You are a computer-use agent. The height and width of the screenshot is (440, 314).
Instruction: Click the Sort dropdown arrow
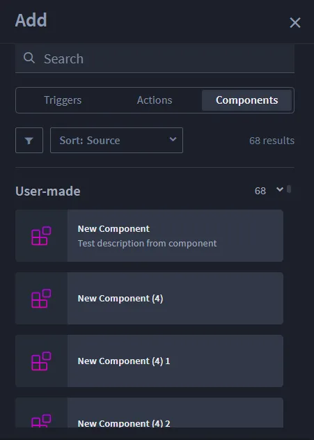coord(173,139)
